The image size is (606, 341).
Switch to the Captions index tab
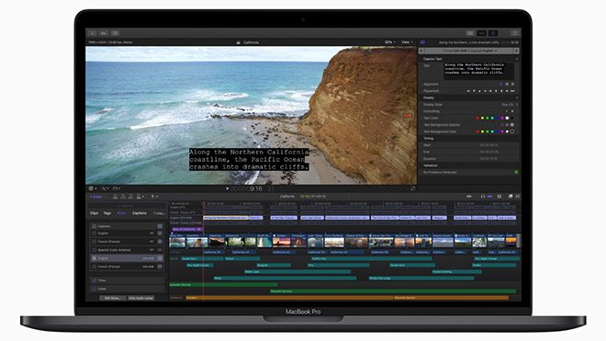[140, 213]
